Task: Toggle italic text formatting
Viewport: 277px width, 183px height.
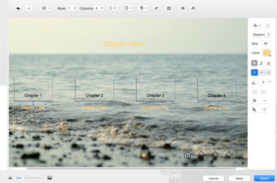Action: tap(261, 63)
